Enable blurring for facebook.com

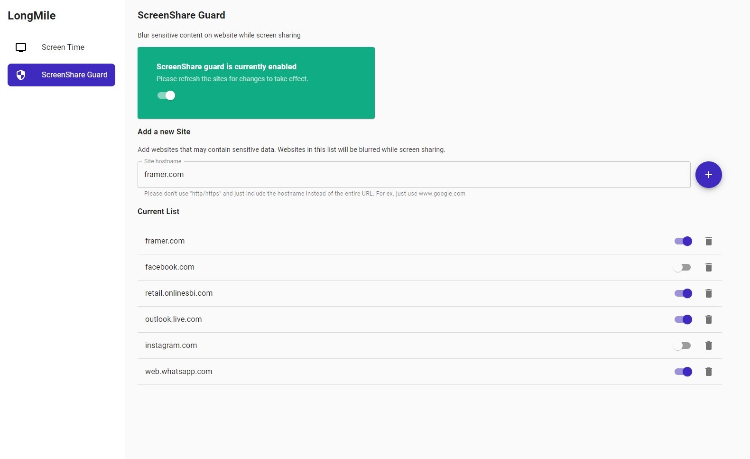[682, 267]
